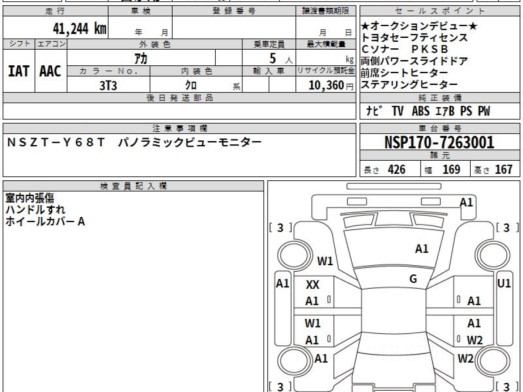Image resolution: width=523 pixels, height=392 pixels.
Task: Click the 内装色 label
Action: coord(196,71)
